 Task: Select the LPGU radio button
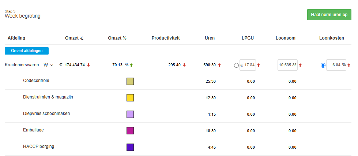pos(236,66)
